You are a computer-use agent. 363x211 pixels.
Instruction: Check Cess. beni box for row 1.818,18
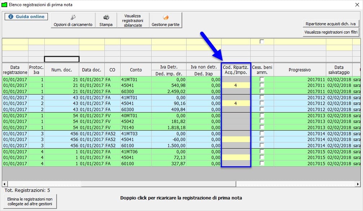coord(262,127)
